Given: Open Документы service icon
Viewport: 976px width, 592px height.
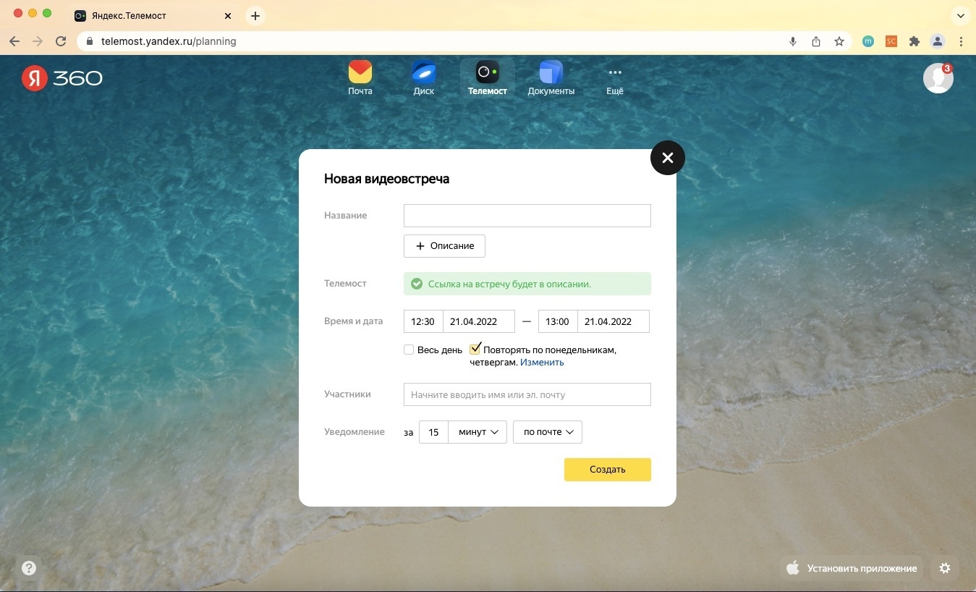Looking at the screenshot, I should 551,78.
